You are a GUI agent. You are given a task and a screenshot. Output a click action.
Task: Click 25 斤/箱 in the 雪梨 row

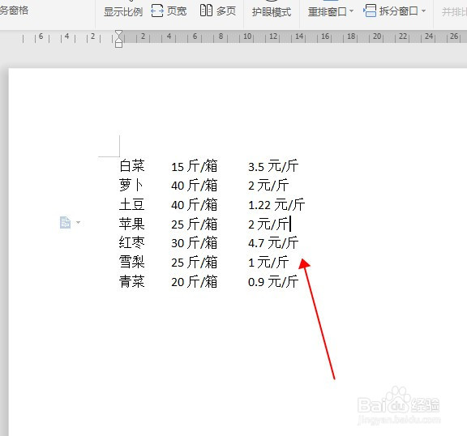tap(195, 263)
